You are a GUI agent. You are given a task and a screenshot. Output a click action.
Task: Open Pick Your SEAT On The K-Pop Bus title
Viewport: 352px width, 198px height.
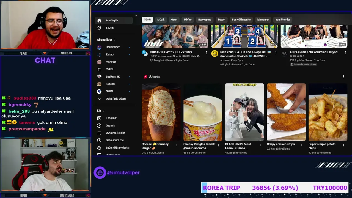coord(245,54)
